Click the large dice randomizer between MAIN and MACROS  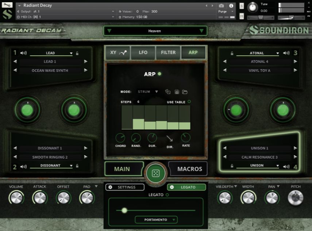click(156, 172)
